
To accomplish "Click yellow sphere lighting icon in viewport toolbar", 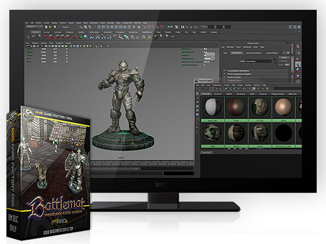I will tap(84, 46).
